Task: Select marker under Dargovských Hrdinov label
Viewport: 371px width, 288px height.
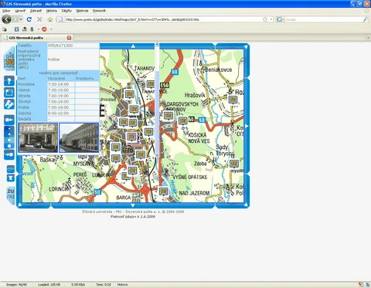Action: pyautogui.click(x=168, y=116)
